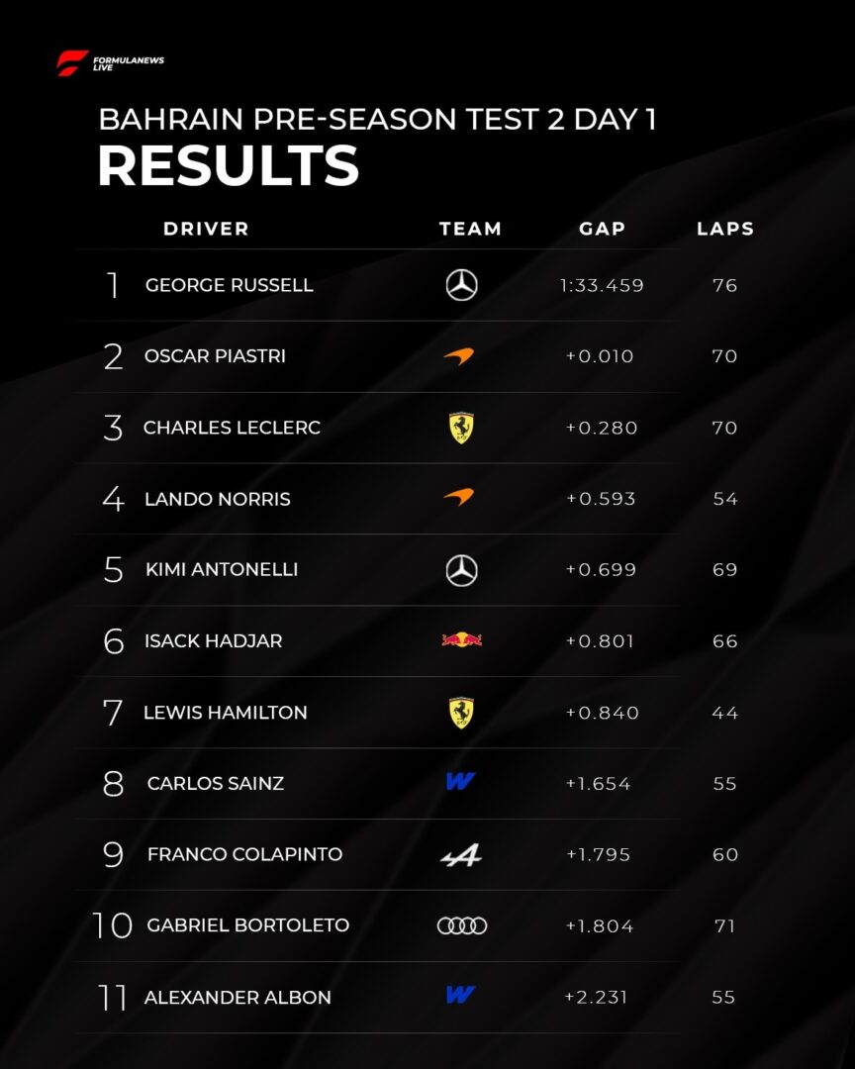Click the LAPS column header
The image size is (855, 1069).
[x=725, y=229]
